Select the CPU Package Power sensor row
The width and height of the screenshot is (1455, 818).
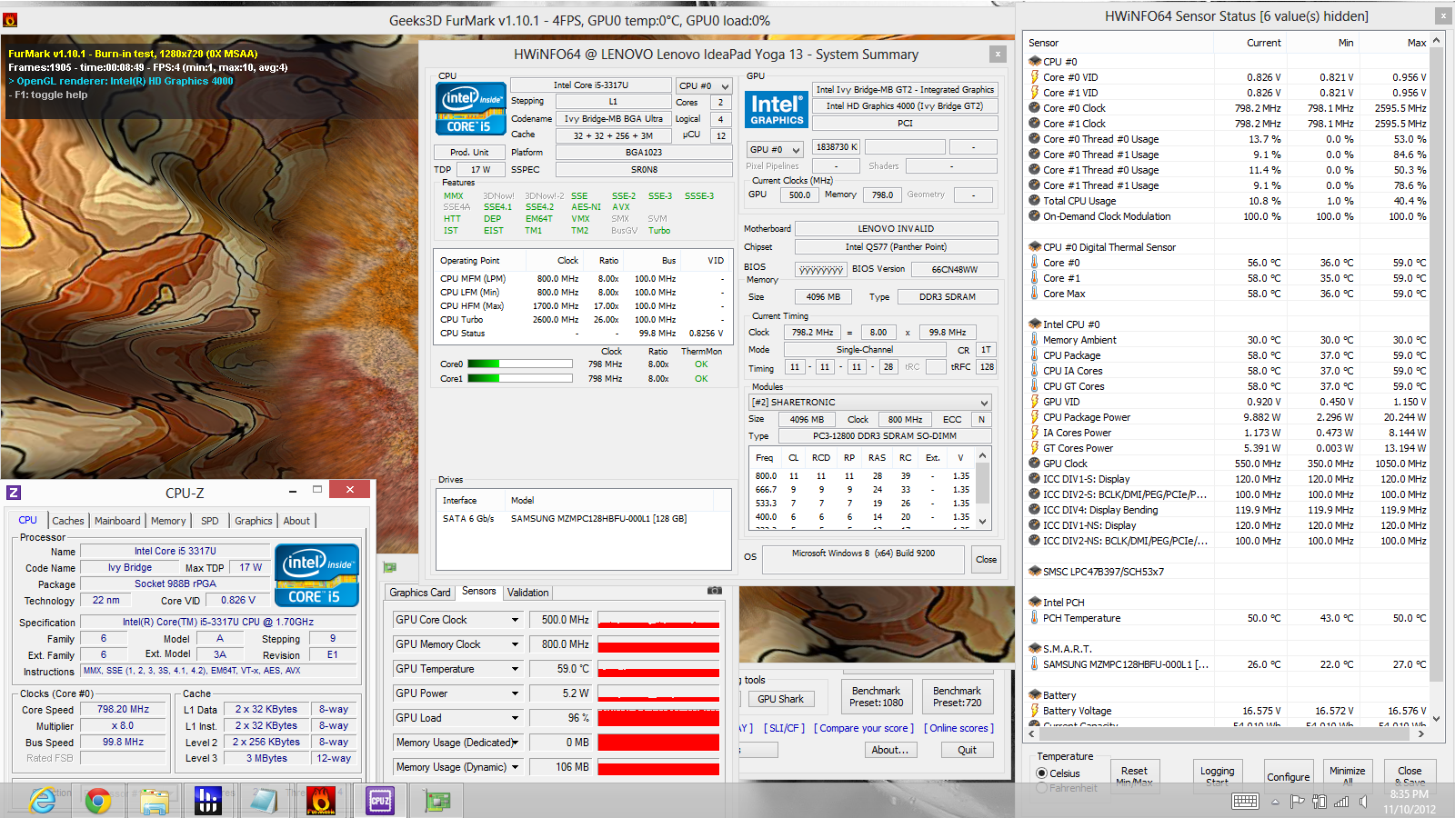click(x=1228, y=417)
